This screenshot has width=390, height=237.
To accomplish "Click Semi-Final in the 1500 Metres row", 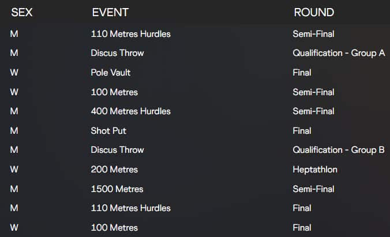I will coord(313,189).
